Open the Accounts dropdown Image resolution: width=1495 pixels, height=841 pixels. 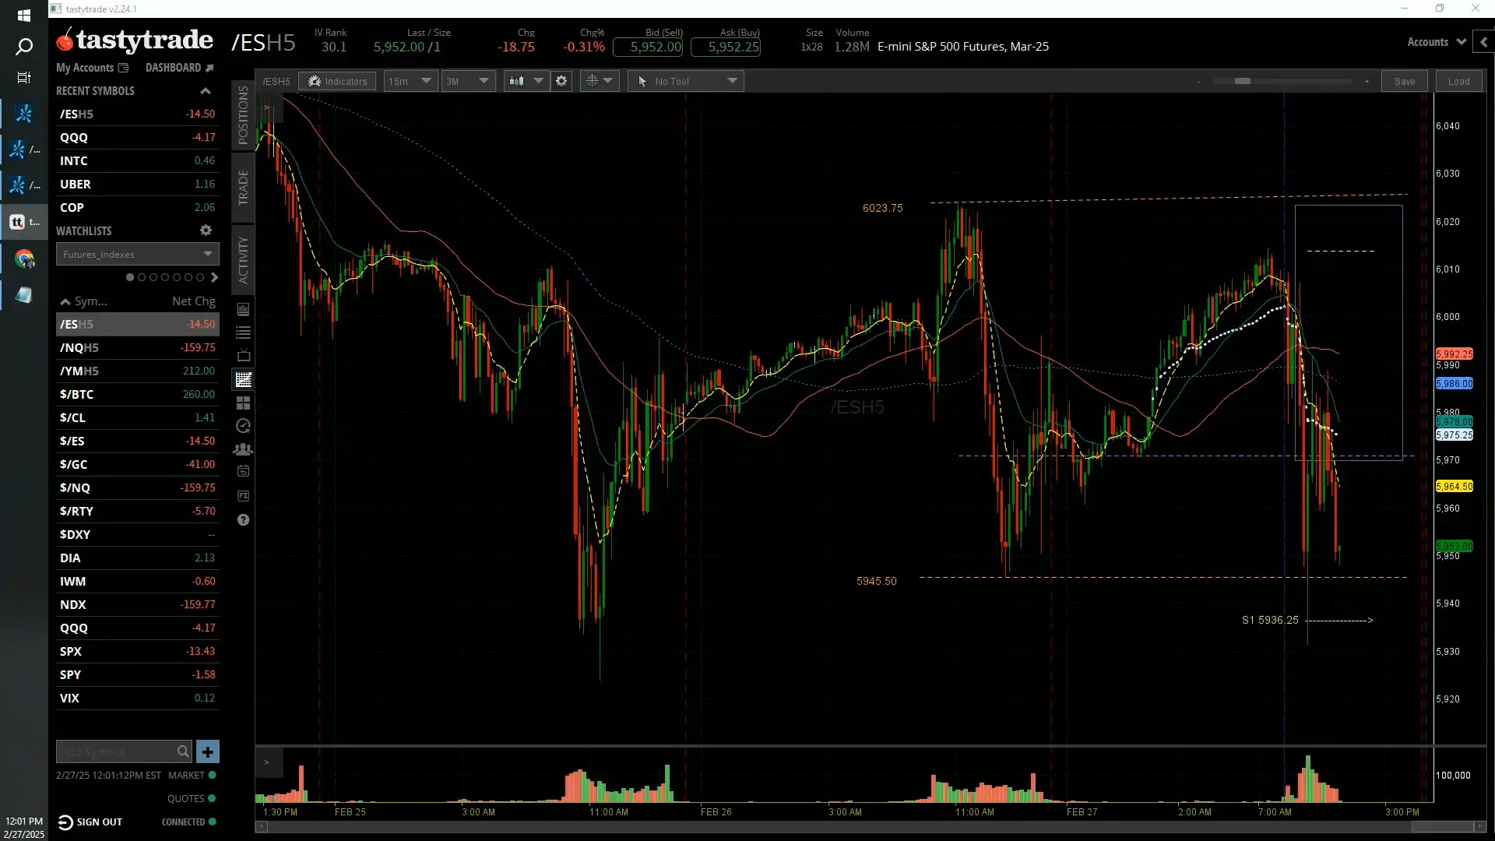click(1436, 42)
